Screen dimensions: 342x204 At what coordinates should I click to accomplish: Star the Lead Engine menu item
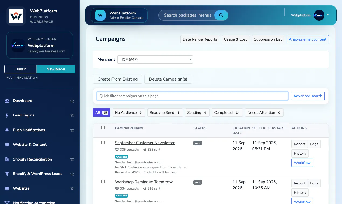[72, 115]
